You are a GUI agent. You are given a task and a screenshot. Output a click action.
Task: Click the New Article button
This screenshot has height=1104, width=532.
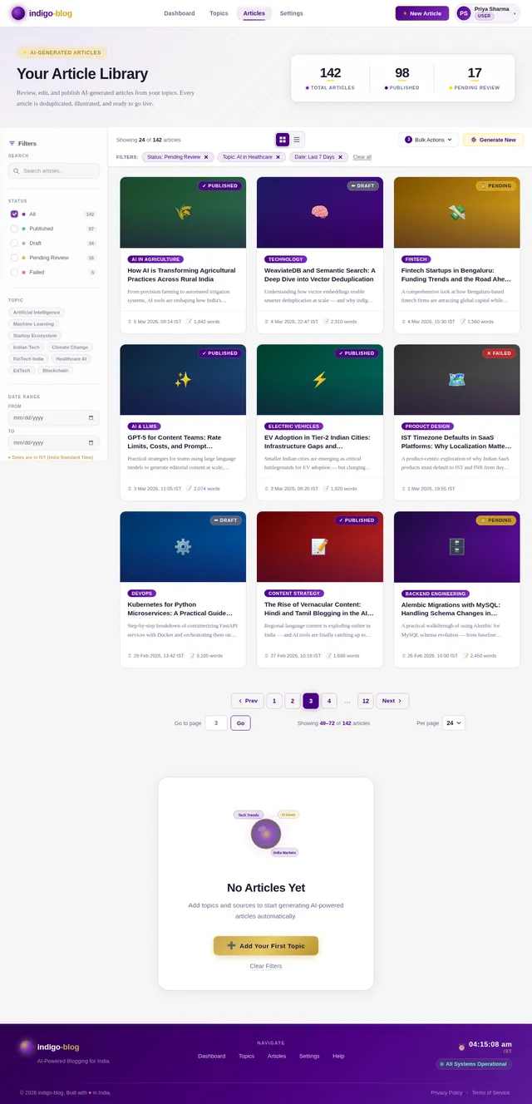pos(422,13)
